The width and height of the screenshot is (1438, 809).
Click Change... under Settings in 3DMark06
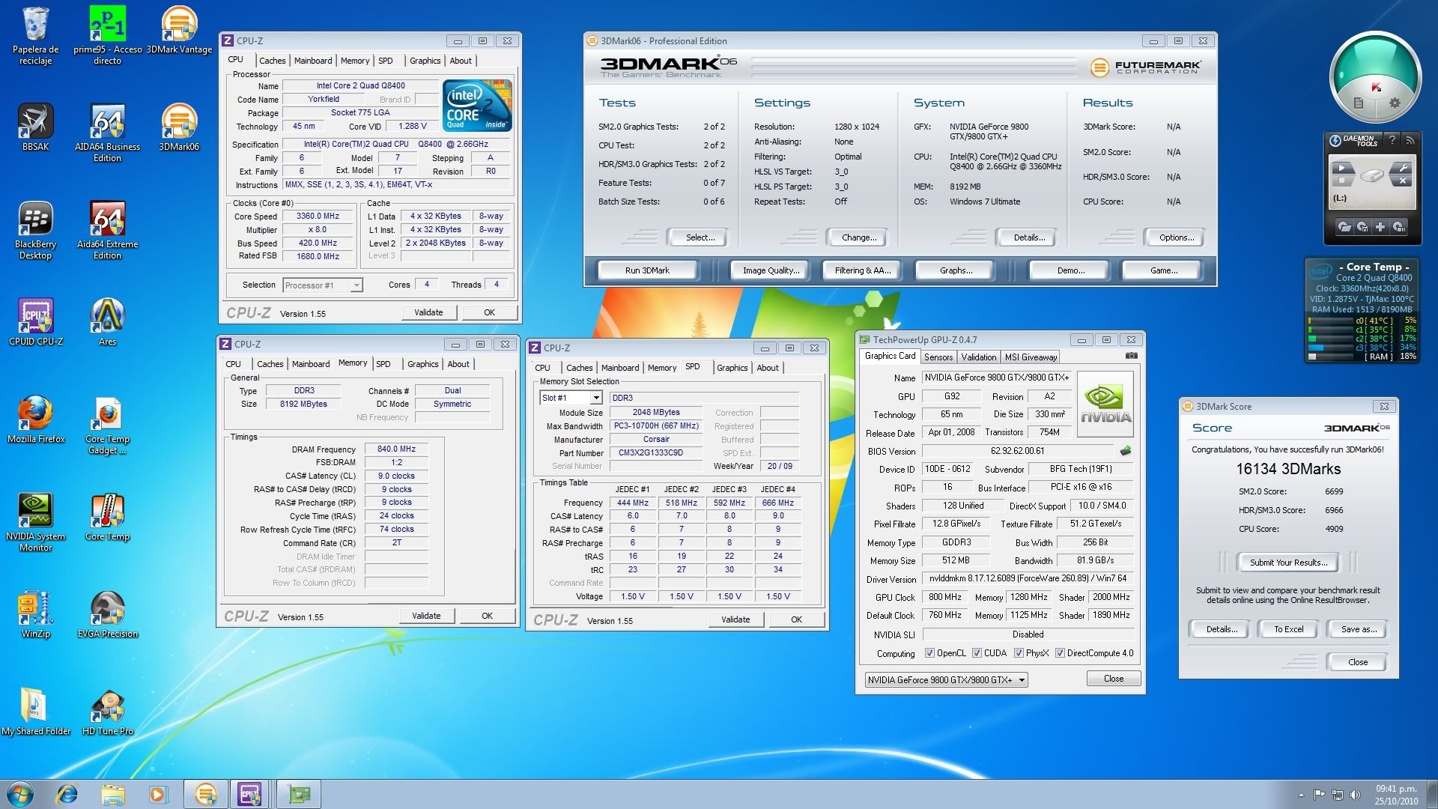click(859, 237)
